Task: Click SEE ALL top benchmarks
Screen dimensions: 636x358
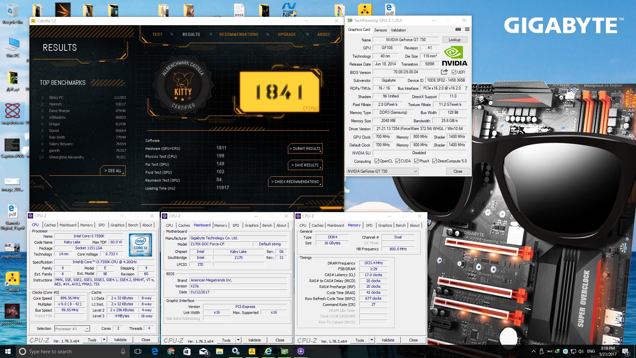Action: pos(113,171)
